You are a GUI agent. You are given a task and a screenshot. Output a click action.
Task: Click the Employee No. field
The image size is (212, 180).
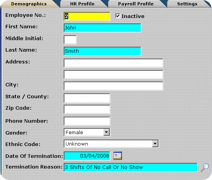click(x=87, y=16)
